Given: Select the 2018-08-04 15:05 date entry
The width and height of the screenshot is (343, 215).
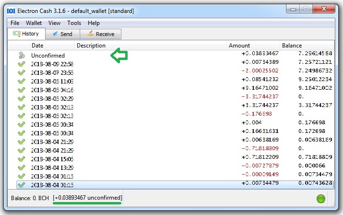Looking at the screenshot, I should 52,159.
